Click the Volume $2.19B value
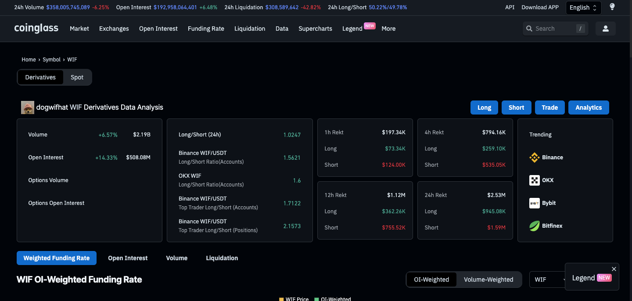Image resolution: width=632 pixels, height=301 pixels. point(142,135)
